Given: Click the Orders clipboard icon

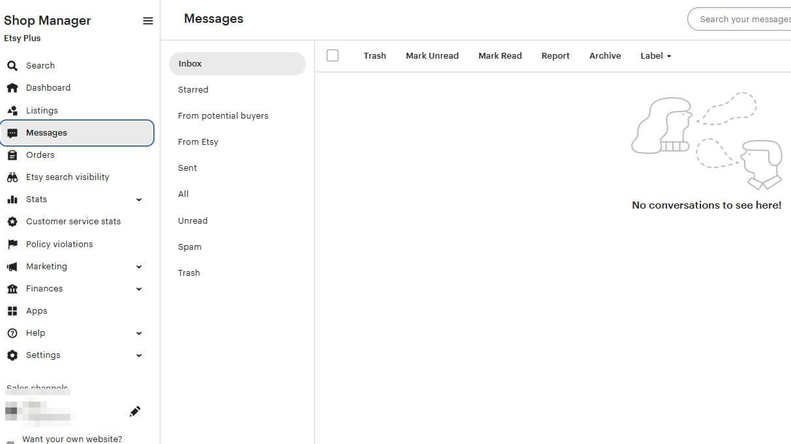Looking at the screenshot, I should click(12, 155).
